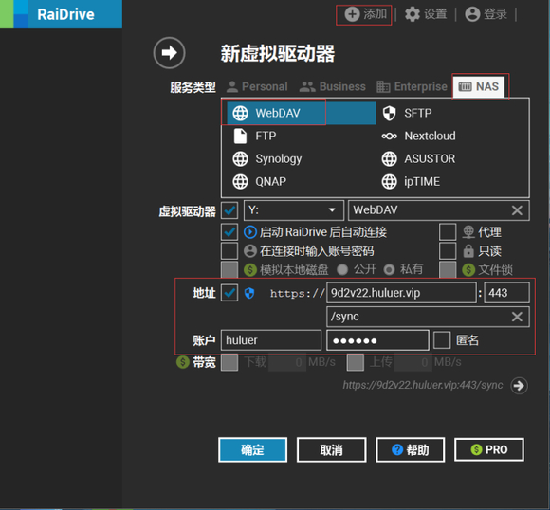Switch to the Business service tab
The image size is (550, 510).
[x=332, y=86]
